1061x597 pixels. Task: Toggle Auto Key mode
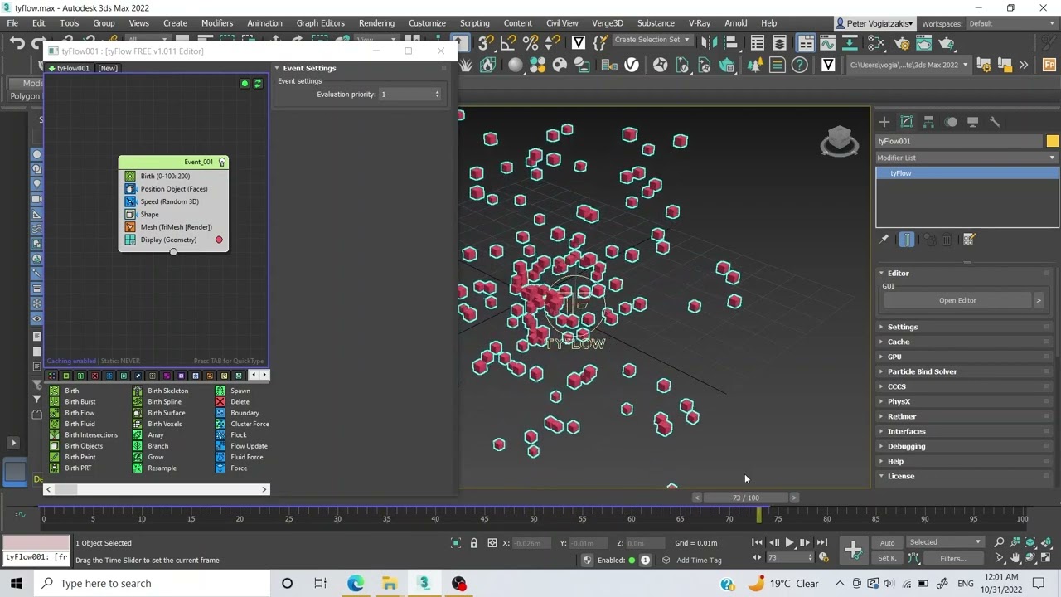coord(887,542)
